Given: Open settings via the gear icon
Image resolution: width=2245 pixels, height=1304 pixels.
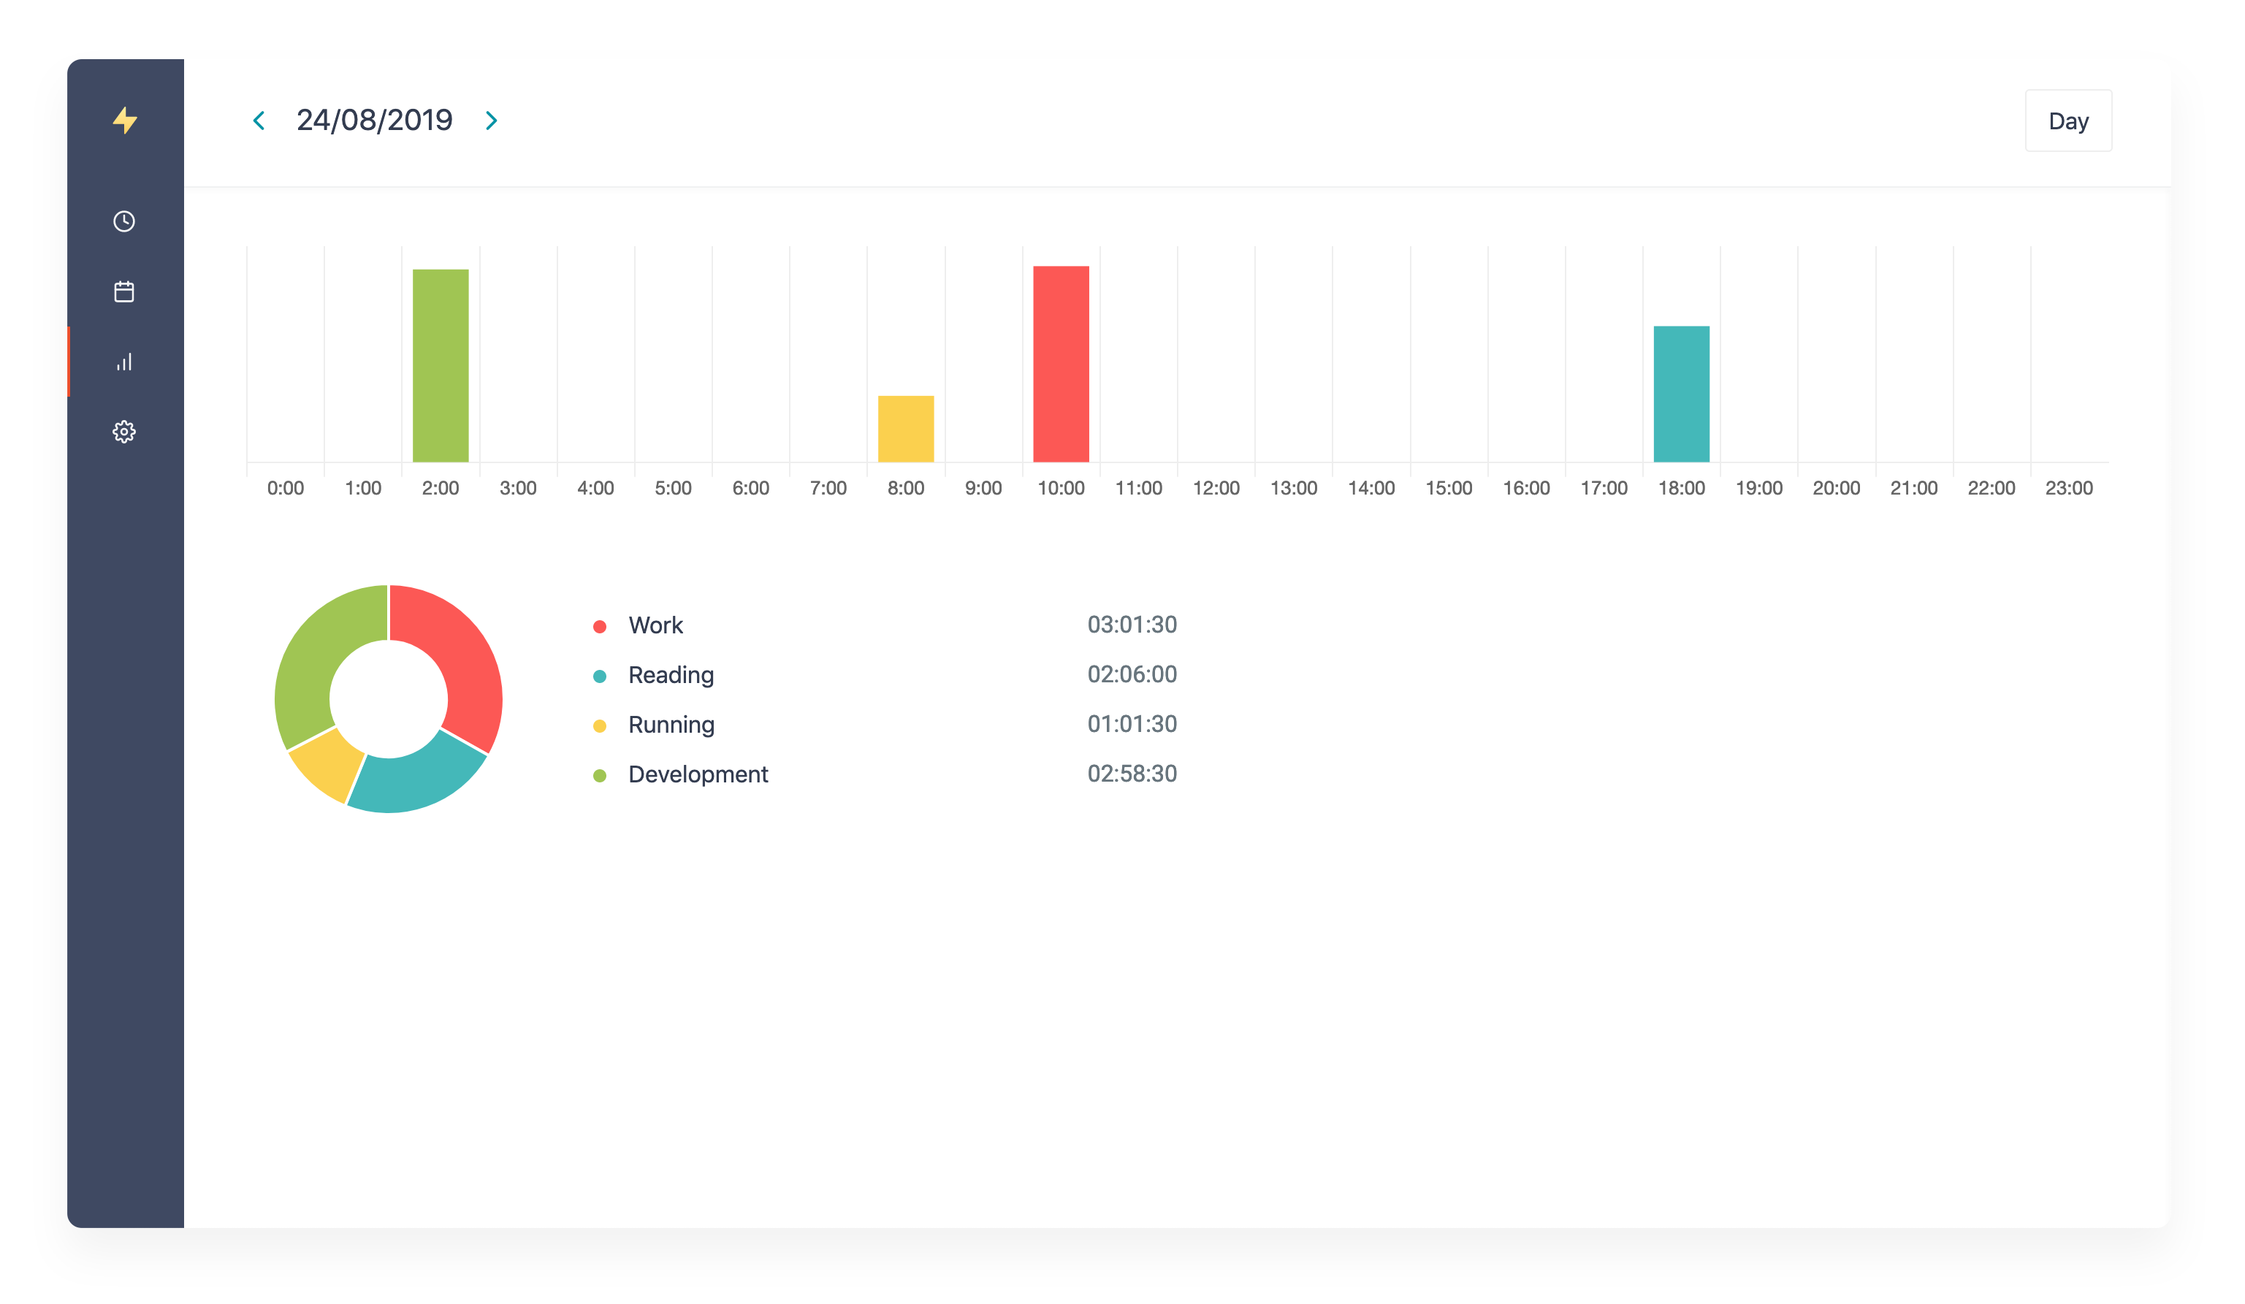Looking at the screenshot, I should coord(124,432).
